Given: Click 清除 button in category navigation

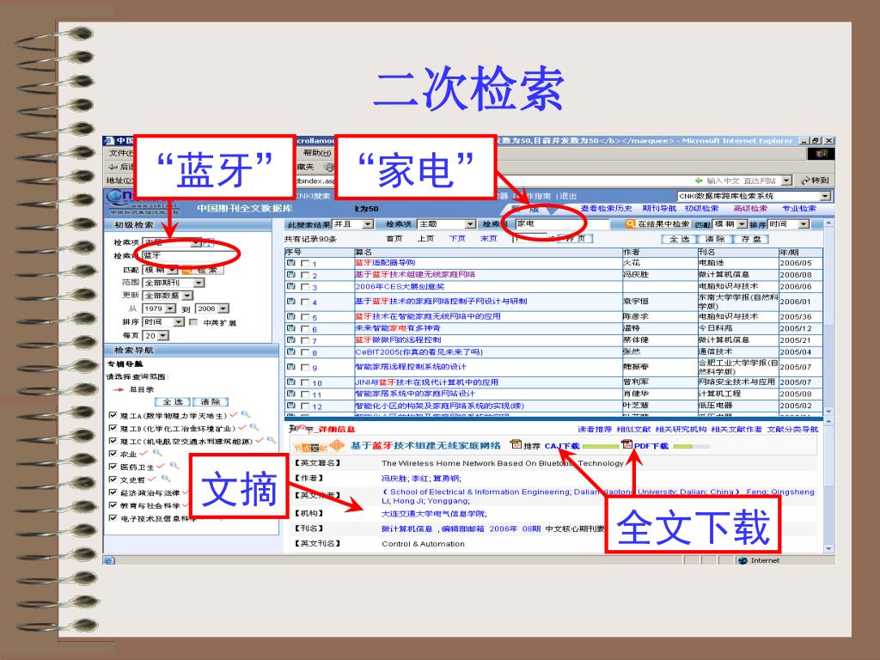Looking at the screenshot, I should click(x=211, y=402).
